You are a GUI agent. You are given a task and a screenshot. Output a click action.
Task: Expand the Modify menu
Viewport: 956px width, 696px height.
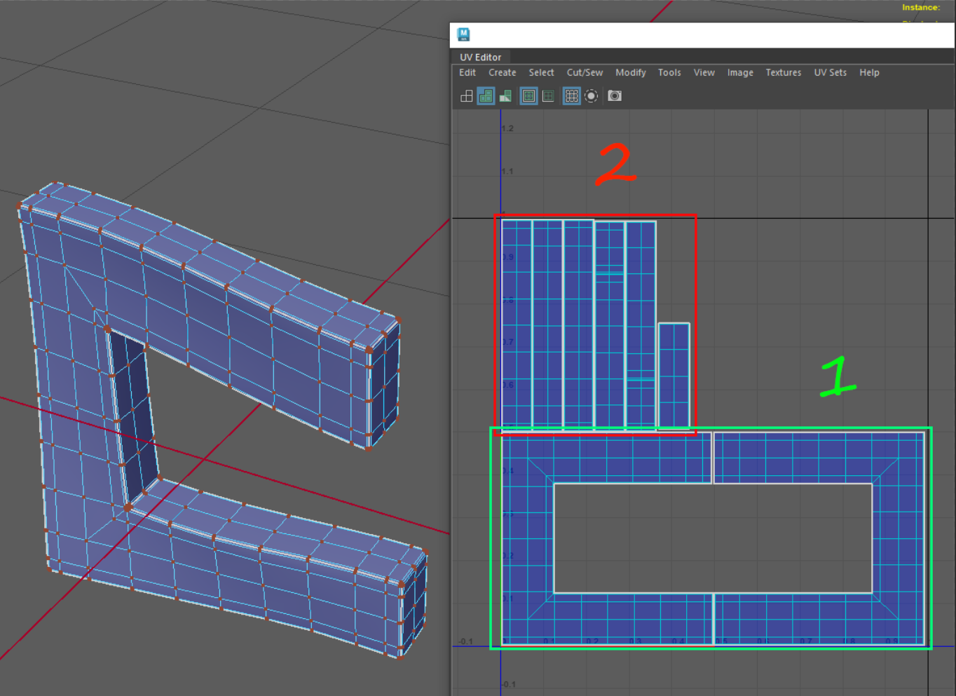tap(630, 73)
